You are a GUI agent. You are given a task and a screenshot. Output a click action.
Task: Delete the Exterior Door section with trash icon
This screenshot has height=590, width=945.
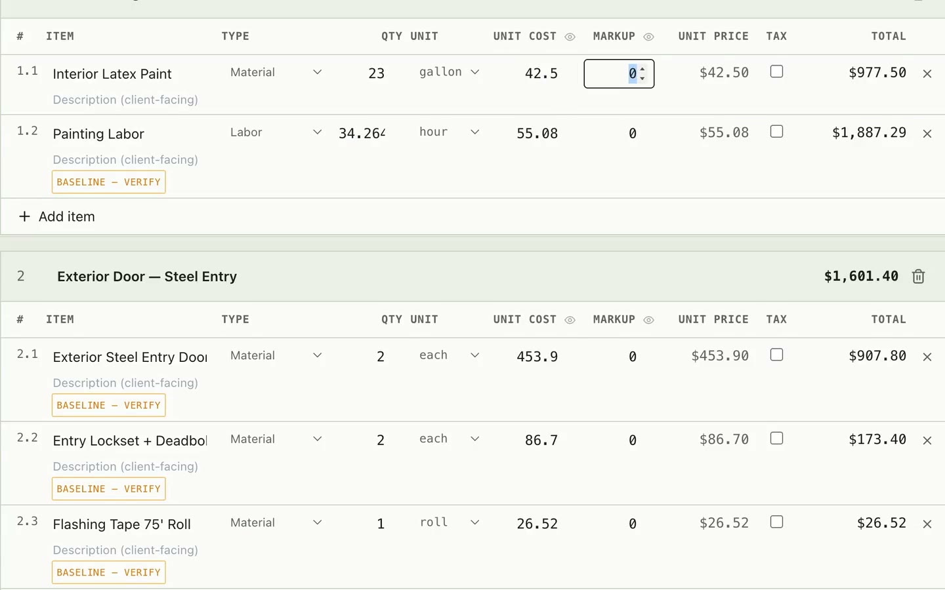click(918, 277)
